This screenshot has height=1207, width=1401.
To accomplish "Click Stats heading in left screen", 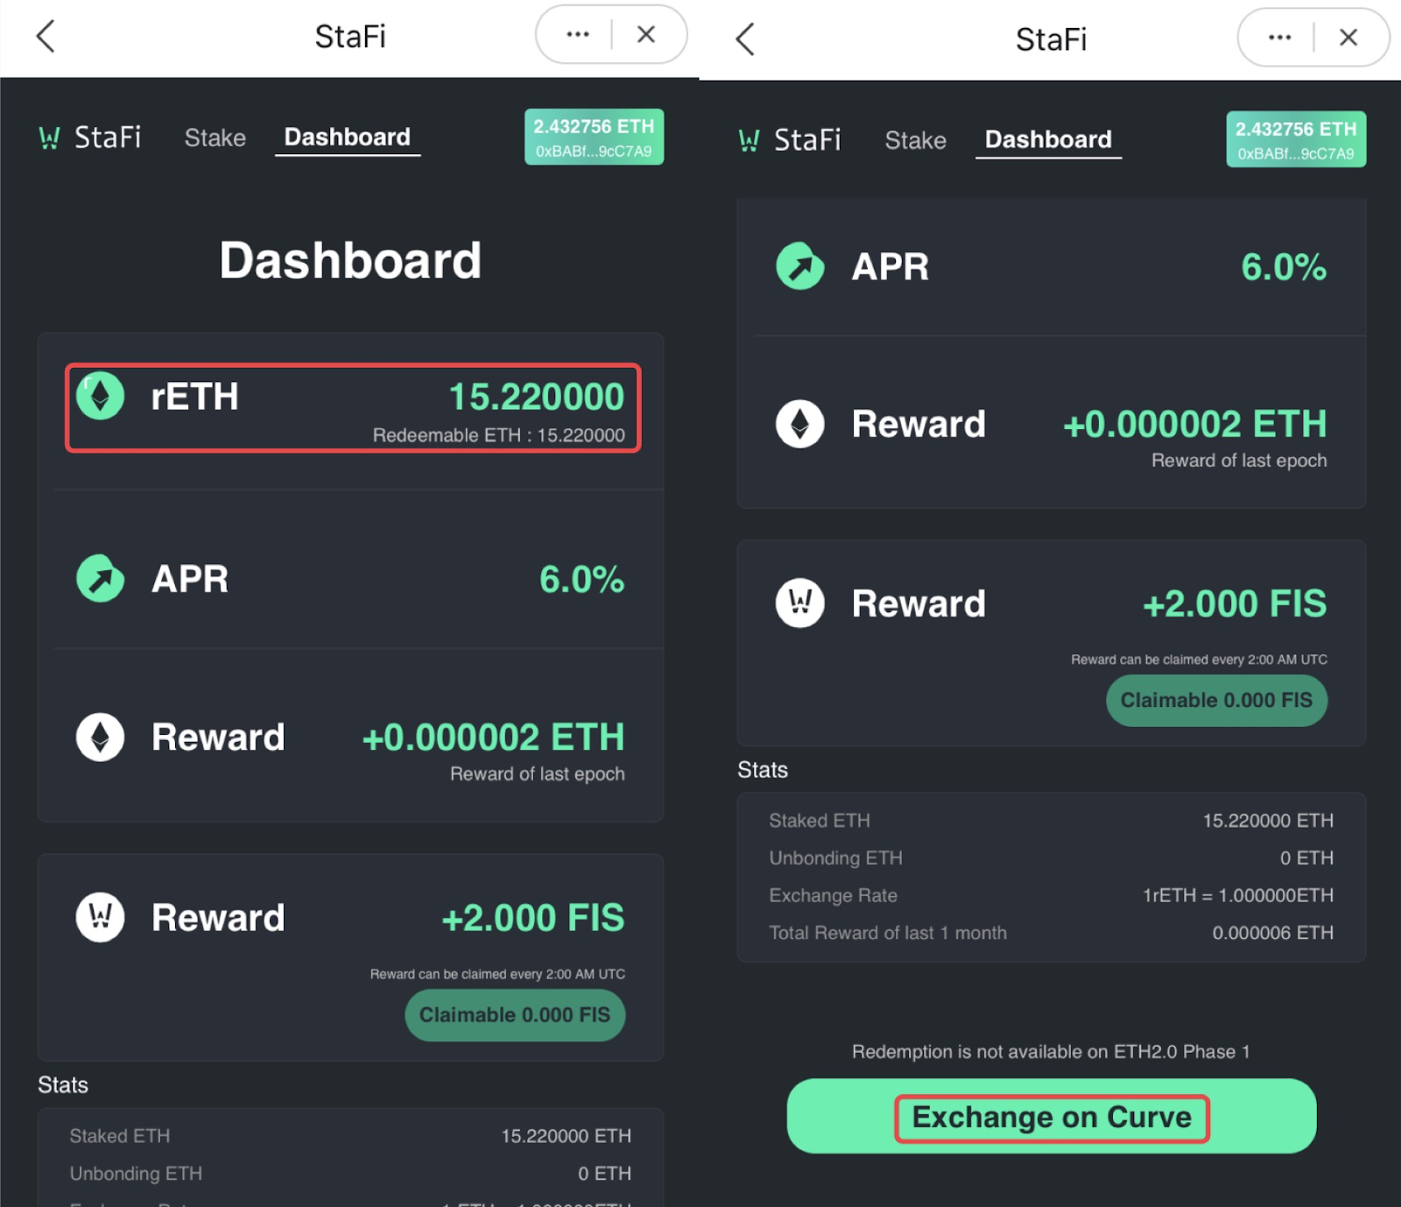I will tap(63, 1085).
